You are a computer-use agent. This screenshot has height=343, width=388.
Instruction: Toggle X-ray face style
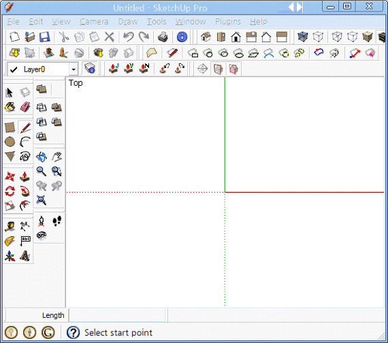(303, 37)
